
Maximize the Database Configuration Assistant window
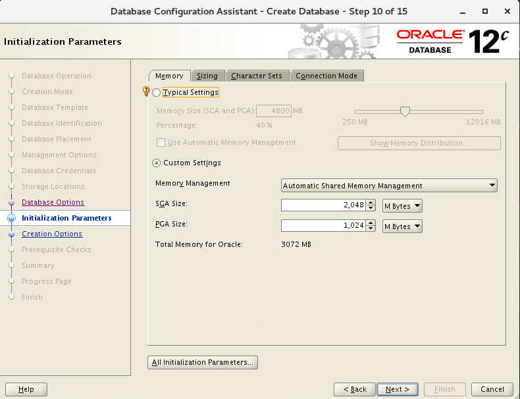tap(485, 11)
